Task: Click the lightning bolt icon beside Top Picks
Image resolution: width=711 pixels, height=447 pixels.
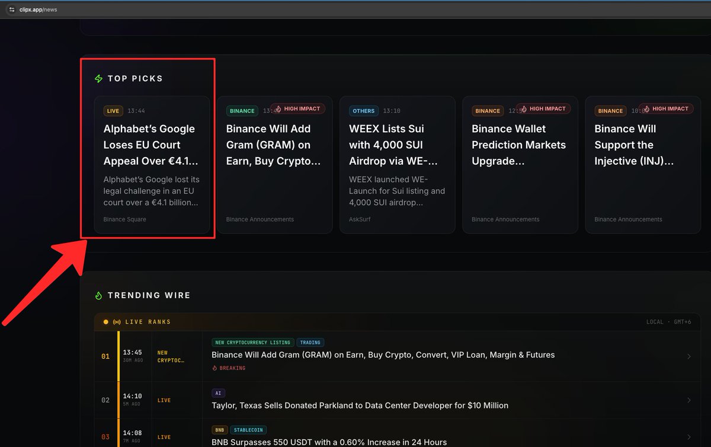Action: (99, 78)
